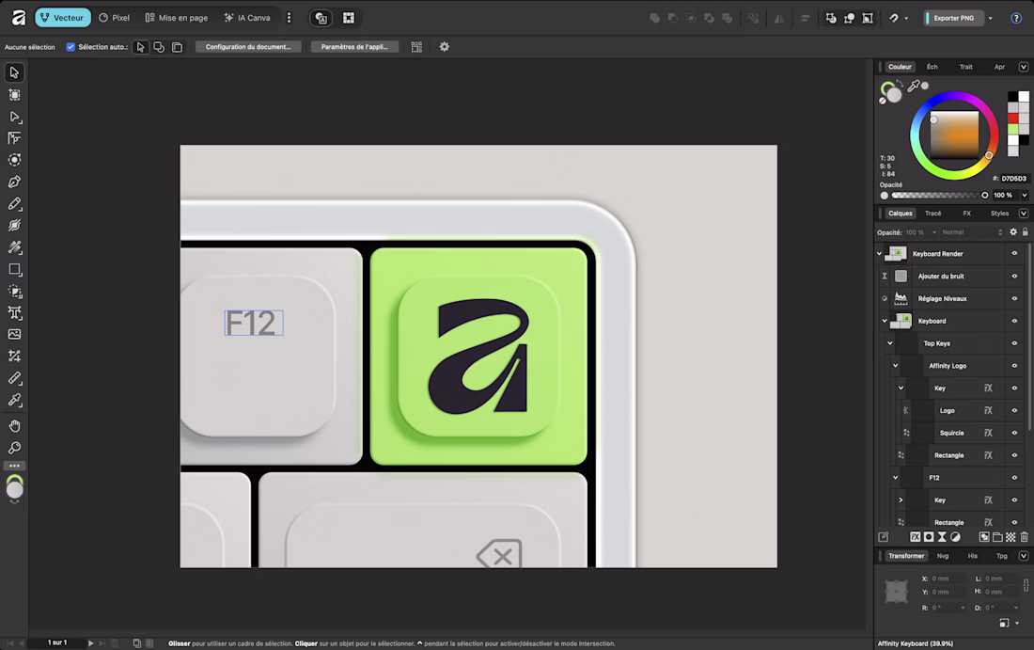This screenshot has width=1034, height=650.
Task: Open the help question mark icon
Action: click(x=1016, y=19)
